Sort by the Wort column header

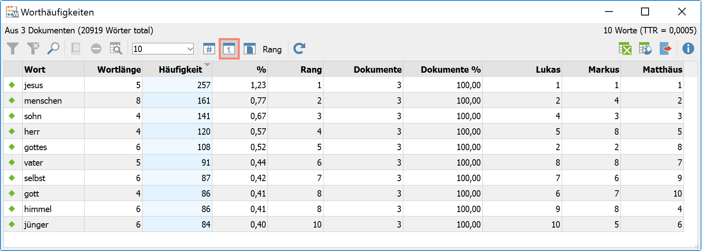[x=35, y=70]
